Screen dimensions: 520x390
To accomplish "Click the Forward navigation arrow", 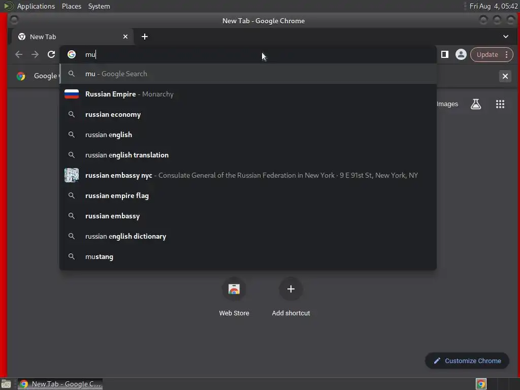I will pos(35,54).
